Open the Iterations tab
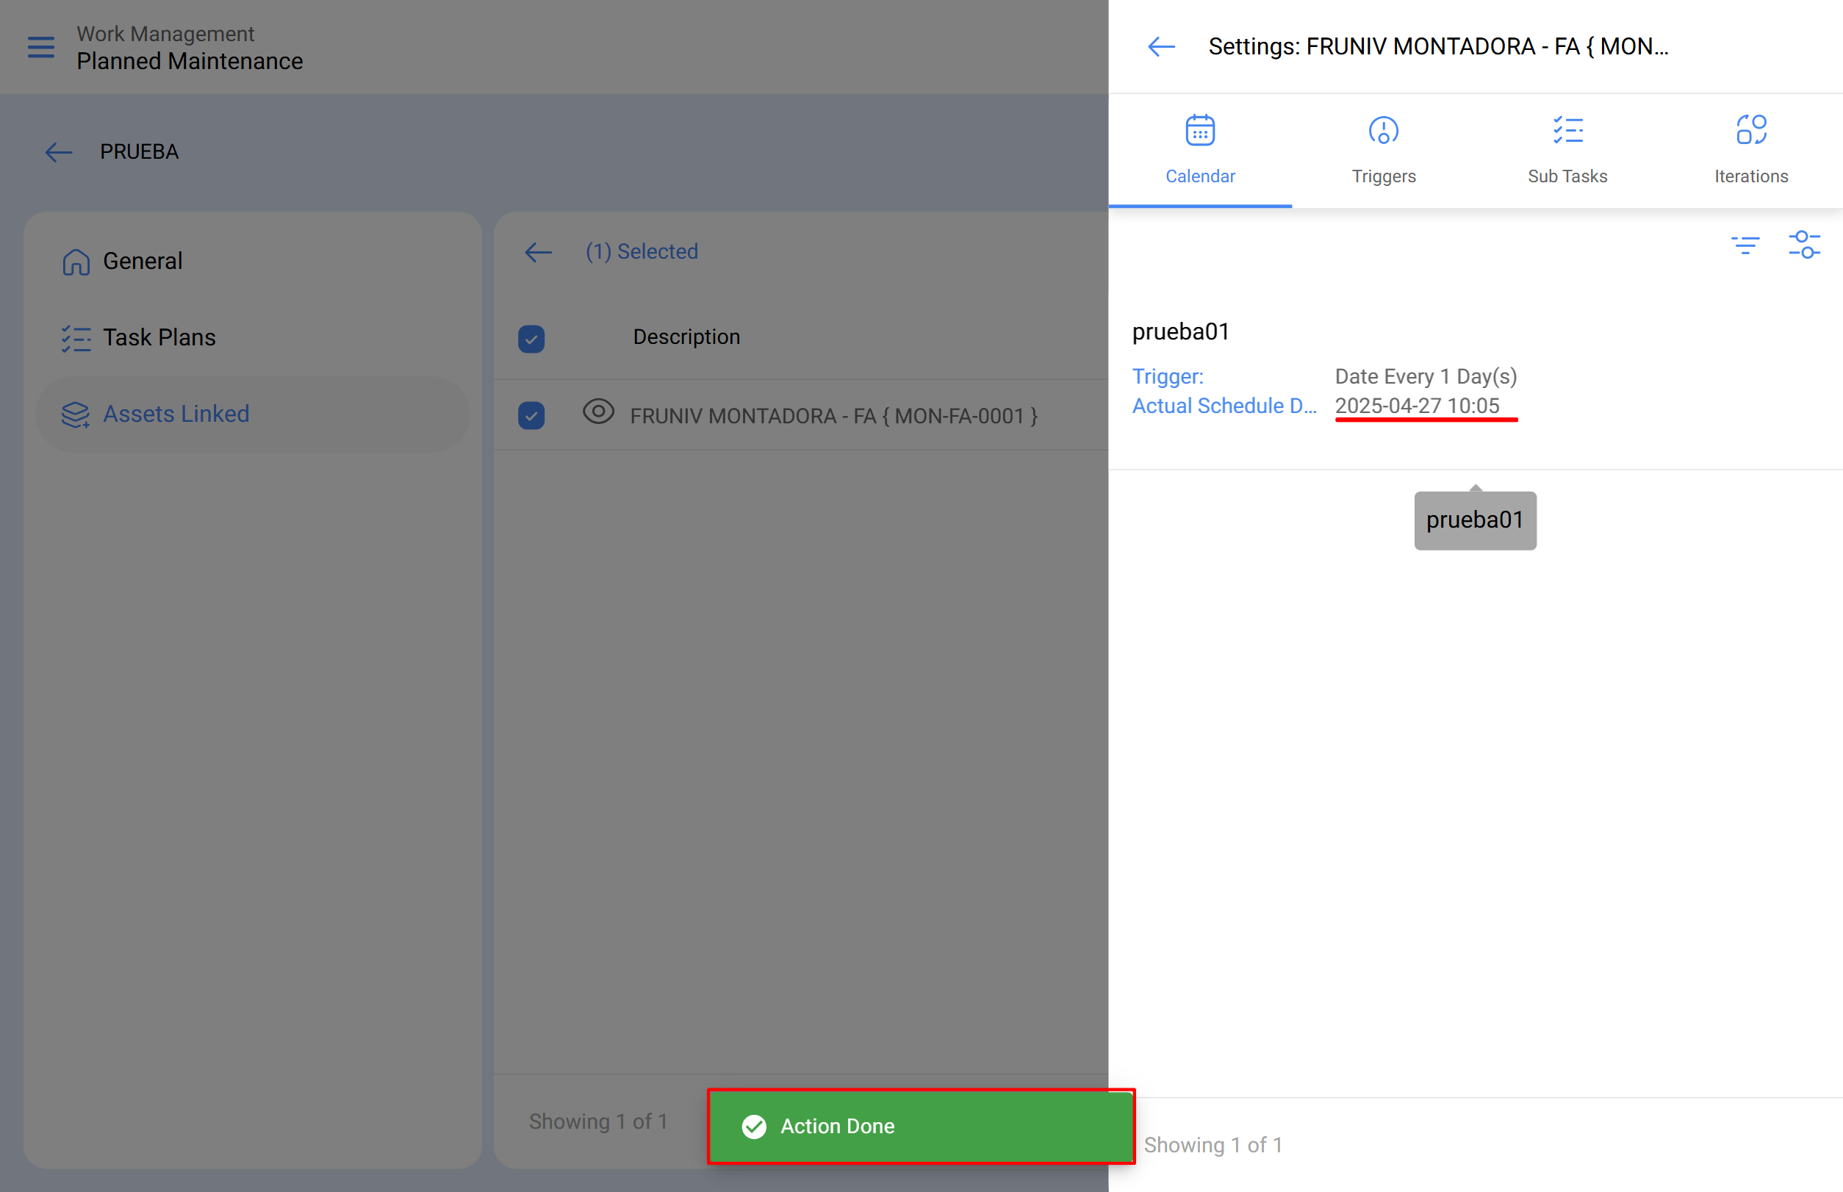The image size is (1843, 1192). [x=1751, y=149]
